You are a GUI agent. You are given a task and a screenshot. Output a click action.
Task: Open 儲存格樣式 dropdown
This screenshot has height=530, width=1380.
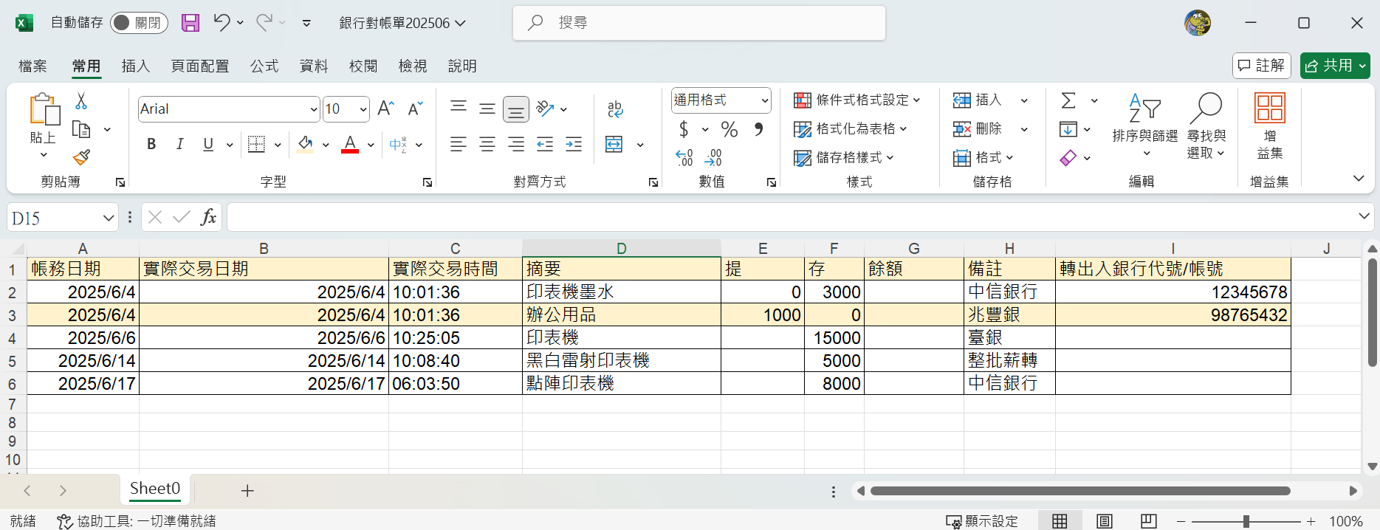(x=843, y=158)
